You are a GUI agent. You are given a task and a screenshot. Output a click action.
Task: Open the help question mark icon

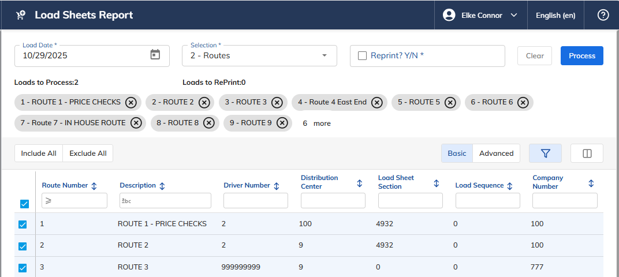(603, 16)
